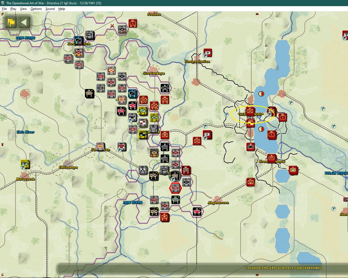
Task: Select red air unit near Ilovlya Station
Action: [x=207, y=53]
